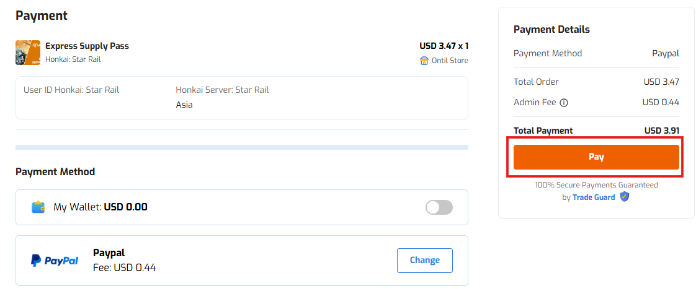Click the Payment Details heading
Screen dimensions: 696x289
(x=551, y=29)
